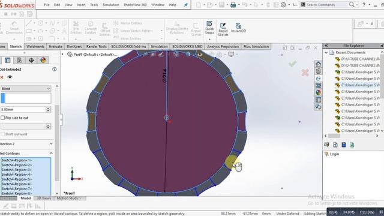The width and height of the screenshot is (384, 216).
Task: Expand the Direction 2 section
Action: tap(51, 144)
